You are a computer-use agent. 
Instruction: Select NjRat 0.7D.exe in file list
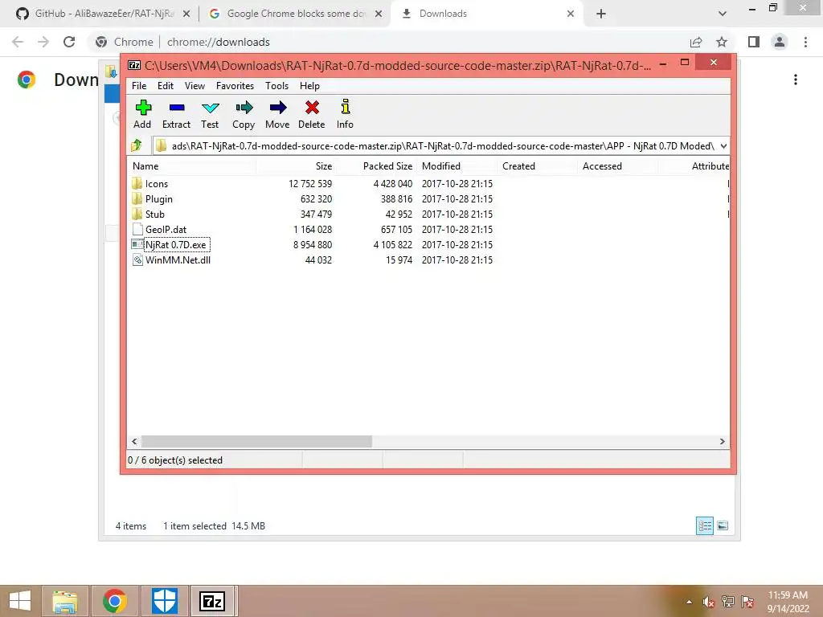coord(176,244)
